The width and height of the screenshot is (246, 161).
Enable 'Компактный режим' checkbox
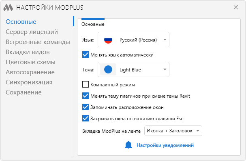[86, 84]
